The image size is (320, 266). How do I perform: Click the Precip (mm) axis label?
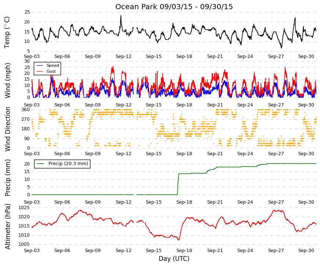[x=7, y=178]
